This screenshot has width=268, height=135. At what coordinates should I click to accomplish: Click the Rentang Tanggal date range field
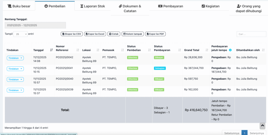pyautogui.click(x=35, y=25)
